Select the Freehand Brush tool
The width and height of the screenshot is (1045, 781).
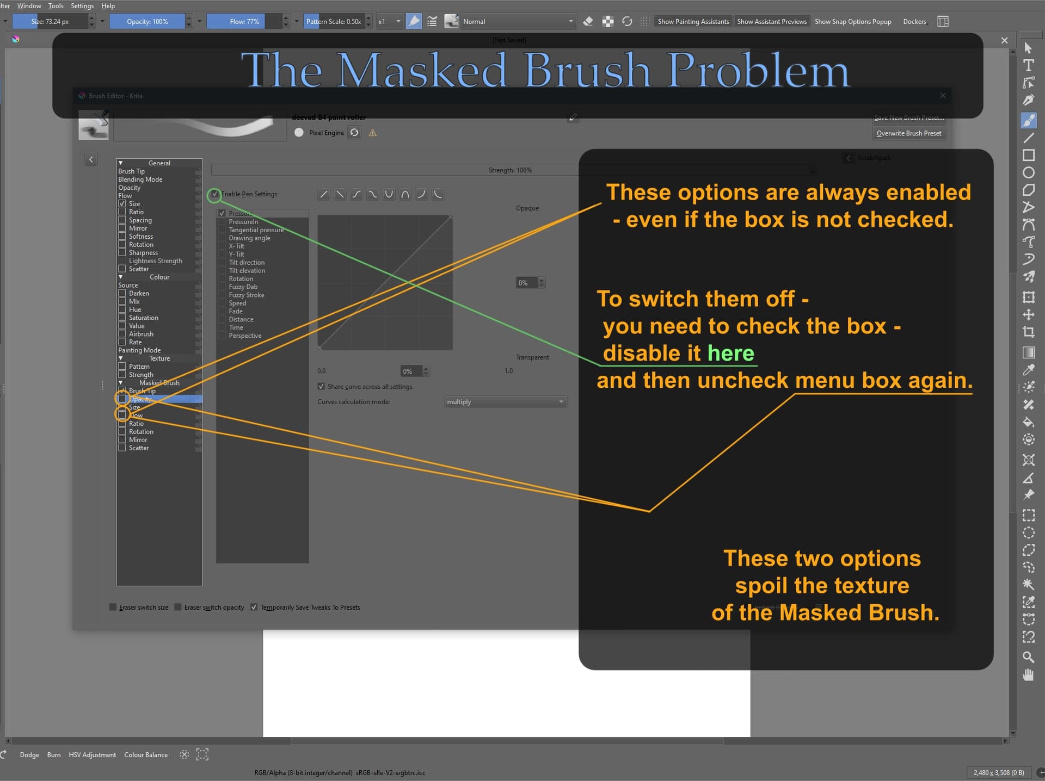click(x=1028, y=120)
